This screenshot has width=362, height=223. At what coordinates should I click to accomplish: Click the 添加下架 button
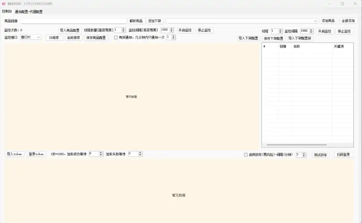(x=155, y=21)
